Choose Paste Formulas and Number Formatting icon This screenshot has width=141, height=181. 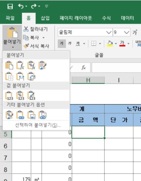[31, 65]
